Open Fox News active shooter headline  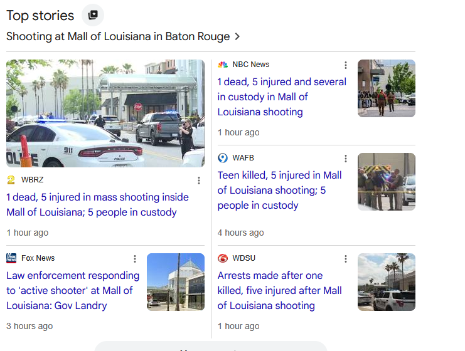pos(73,290)
